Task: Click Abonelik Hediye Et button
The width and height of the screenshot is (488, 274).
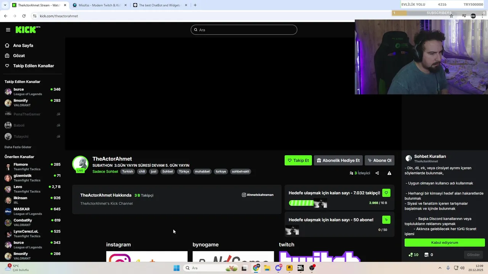Action: click(338, 160)
